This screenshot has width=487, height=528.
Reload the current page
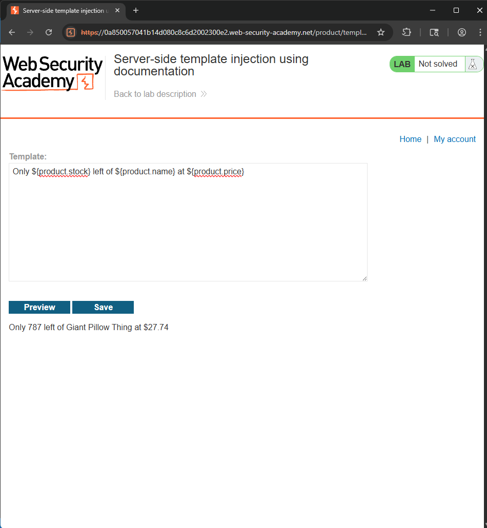coord(49,32)
